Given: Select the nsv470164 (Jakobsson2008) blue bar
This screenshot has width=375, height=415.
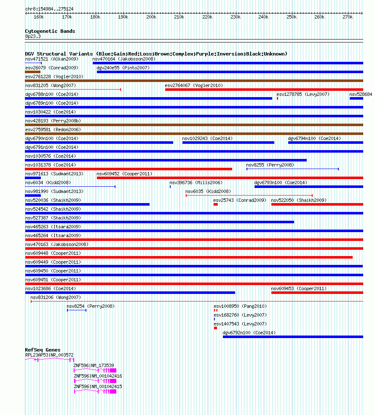Looking at the screenshot, I should (x=228, y=63).
